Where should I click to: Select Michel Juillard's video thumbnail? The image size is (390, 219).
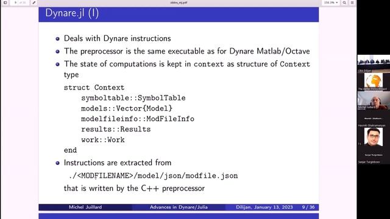click(374, 100)
